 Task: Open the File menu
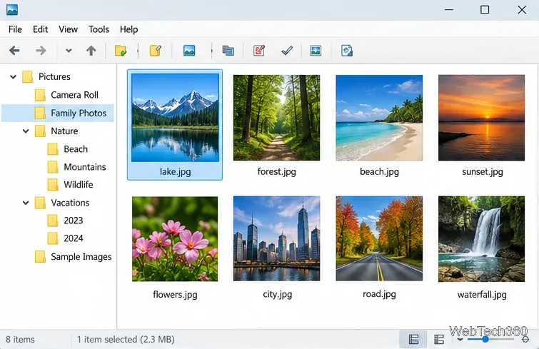click(15, 29)
